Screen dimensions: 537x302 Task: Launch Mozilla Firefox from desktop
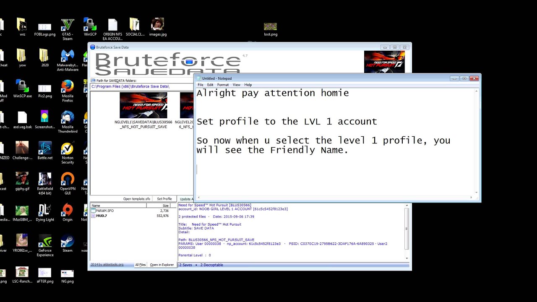68,91
